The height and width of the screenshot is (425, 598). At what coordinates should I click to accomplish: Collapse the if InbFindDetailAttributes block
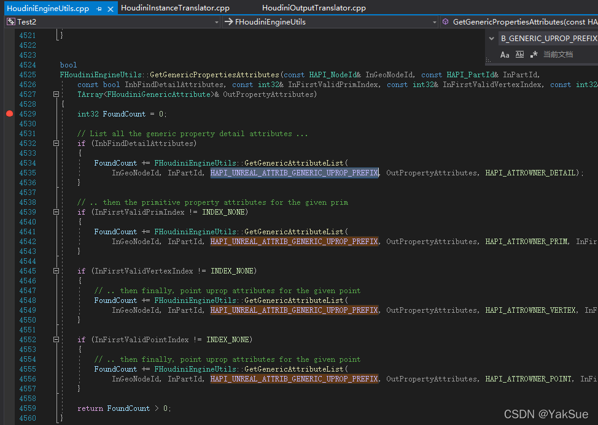[56, 143]
